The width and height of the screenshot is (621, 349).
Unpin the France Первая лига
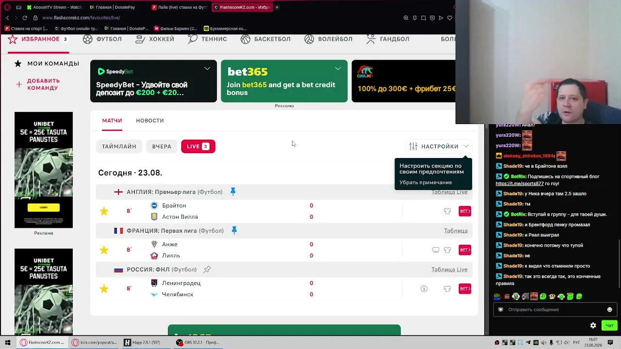(234, 231)
